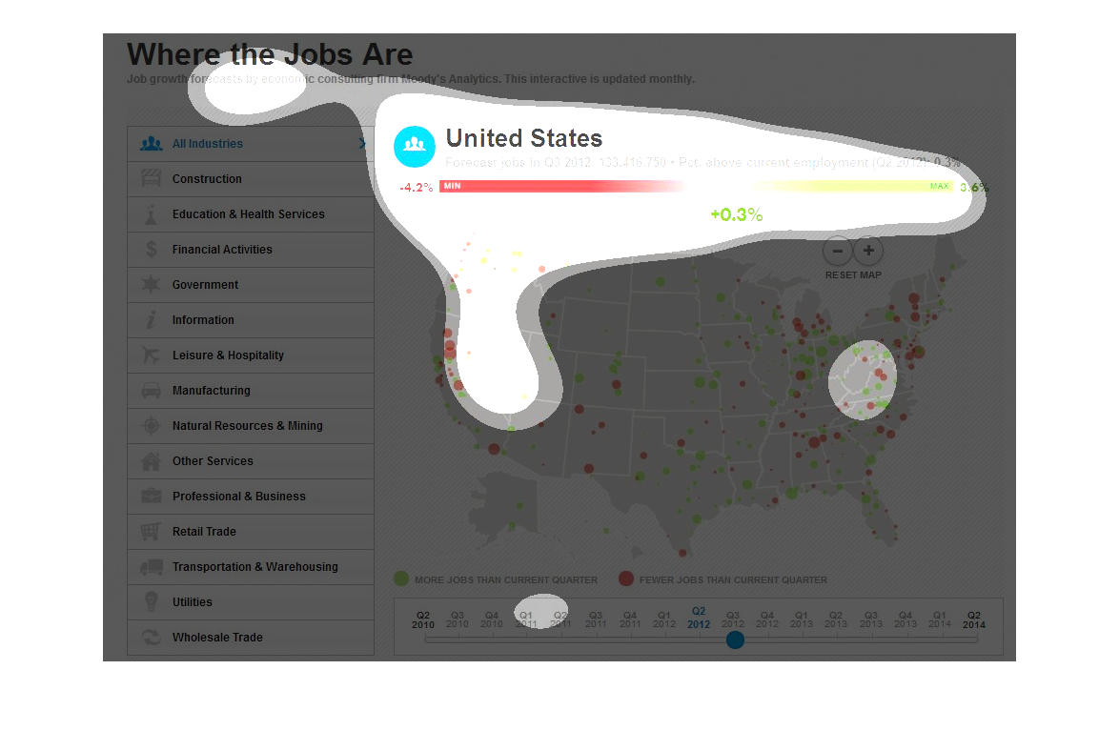Jump to Q2 2014 on the timeline
Viewport: 1119px width, 751px height.
973,619
